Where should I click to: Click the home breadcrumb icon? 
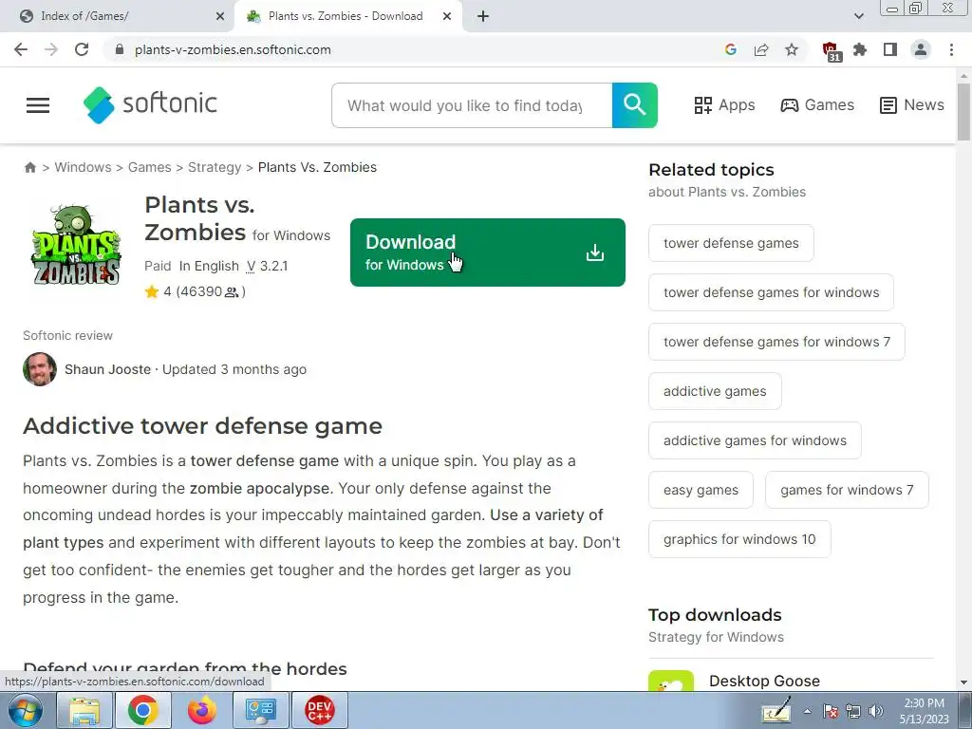point(29,167)
